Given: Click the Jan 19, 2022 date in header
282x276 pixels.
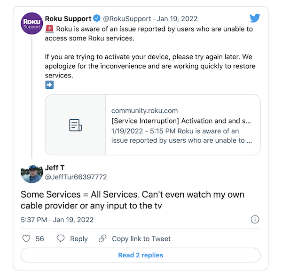Looking at the screenshot, I should tap(177, 19).
